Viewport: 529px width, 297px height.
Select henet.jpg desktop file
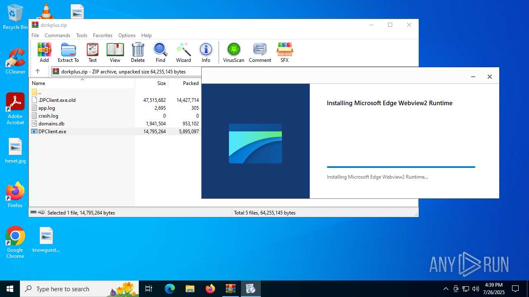pos(15,151)
